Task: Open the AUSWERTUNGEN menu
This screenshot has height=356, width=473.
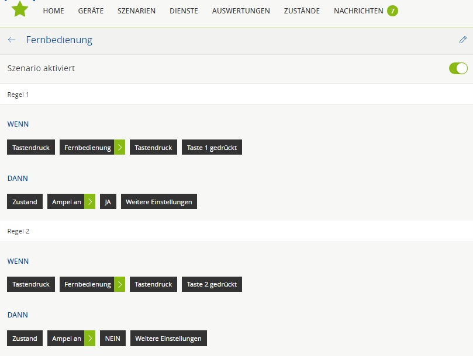Action: click(241, 11)
